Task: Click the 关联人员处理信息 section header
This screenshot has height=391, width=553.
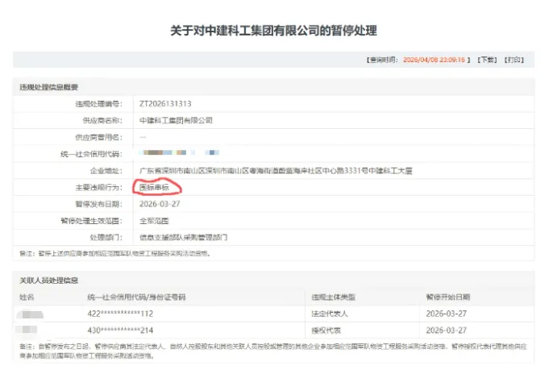Action: (48, 281)
